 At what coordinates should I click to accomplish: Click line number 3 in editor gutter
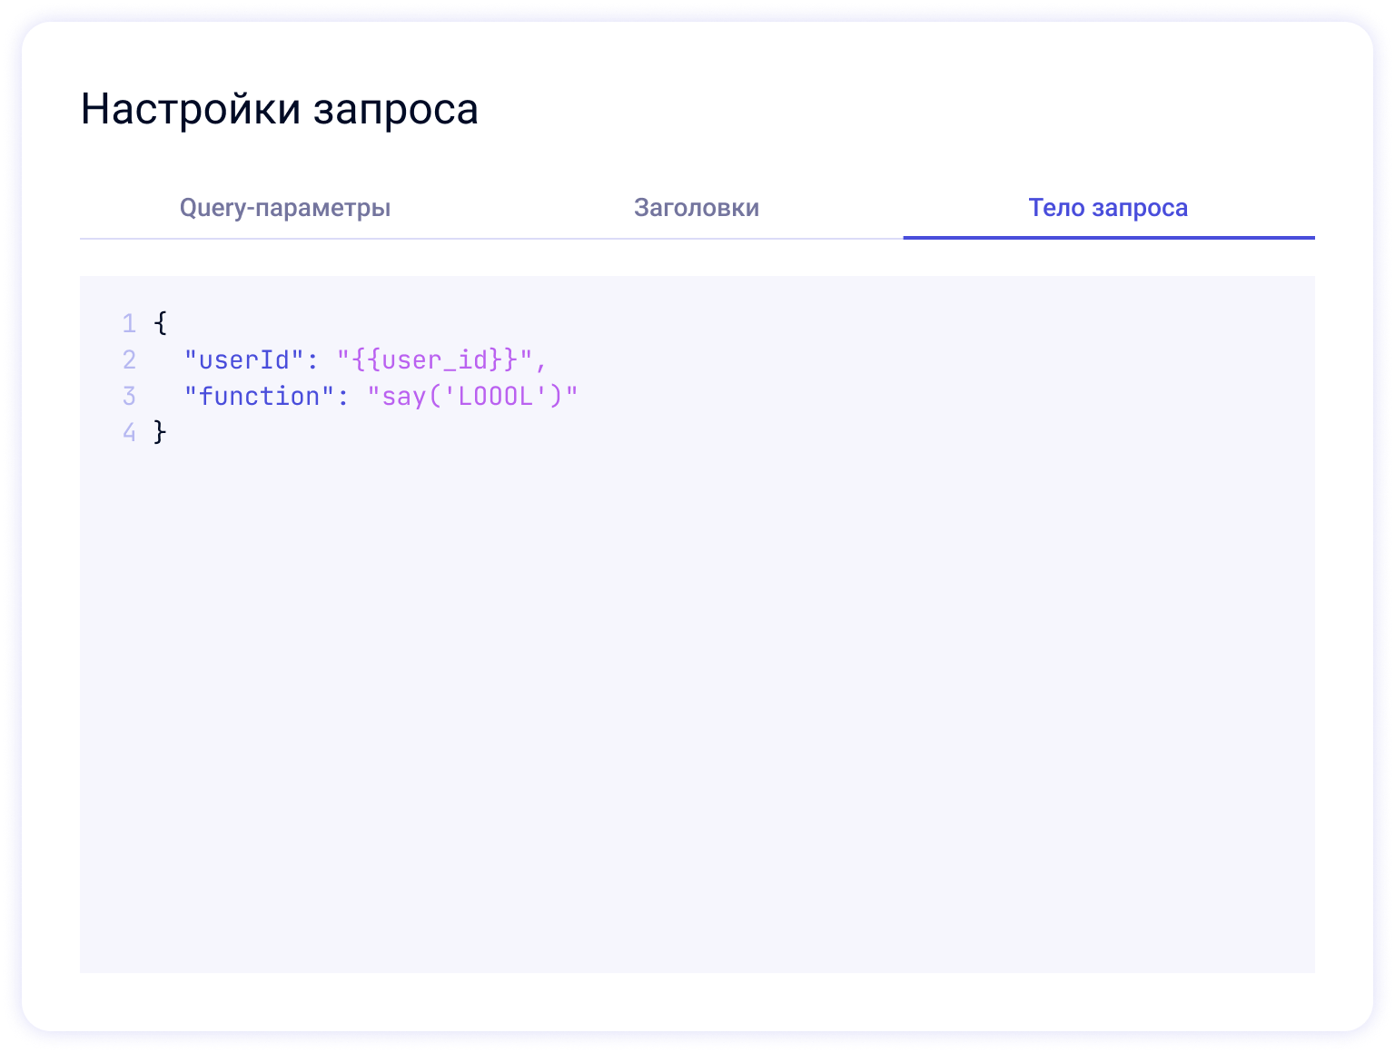(x=129, y=397)
